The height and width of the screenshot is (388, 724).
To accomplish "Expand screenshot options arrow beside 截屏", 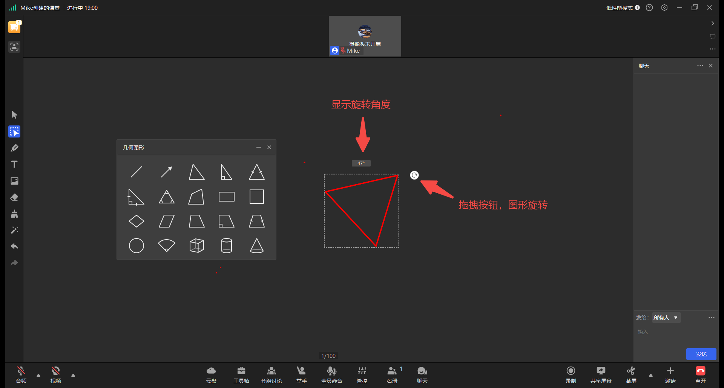I will pos(651,375).
